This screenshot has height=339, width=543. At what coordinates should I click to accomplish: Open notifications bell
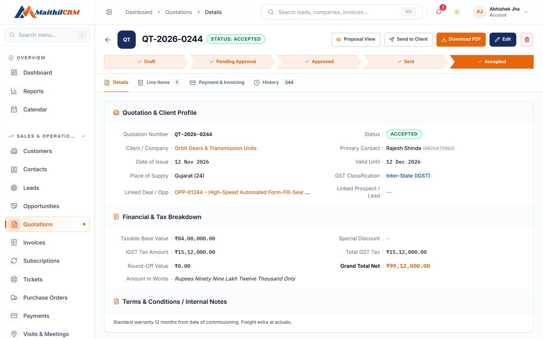click(439, 12)
